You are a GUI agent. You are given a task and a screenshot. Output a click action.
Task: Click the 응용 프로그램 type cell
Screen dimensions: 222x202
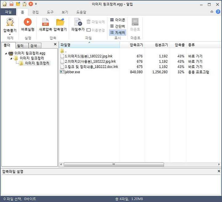(199, 72)
